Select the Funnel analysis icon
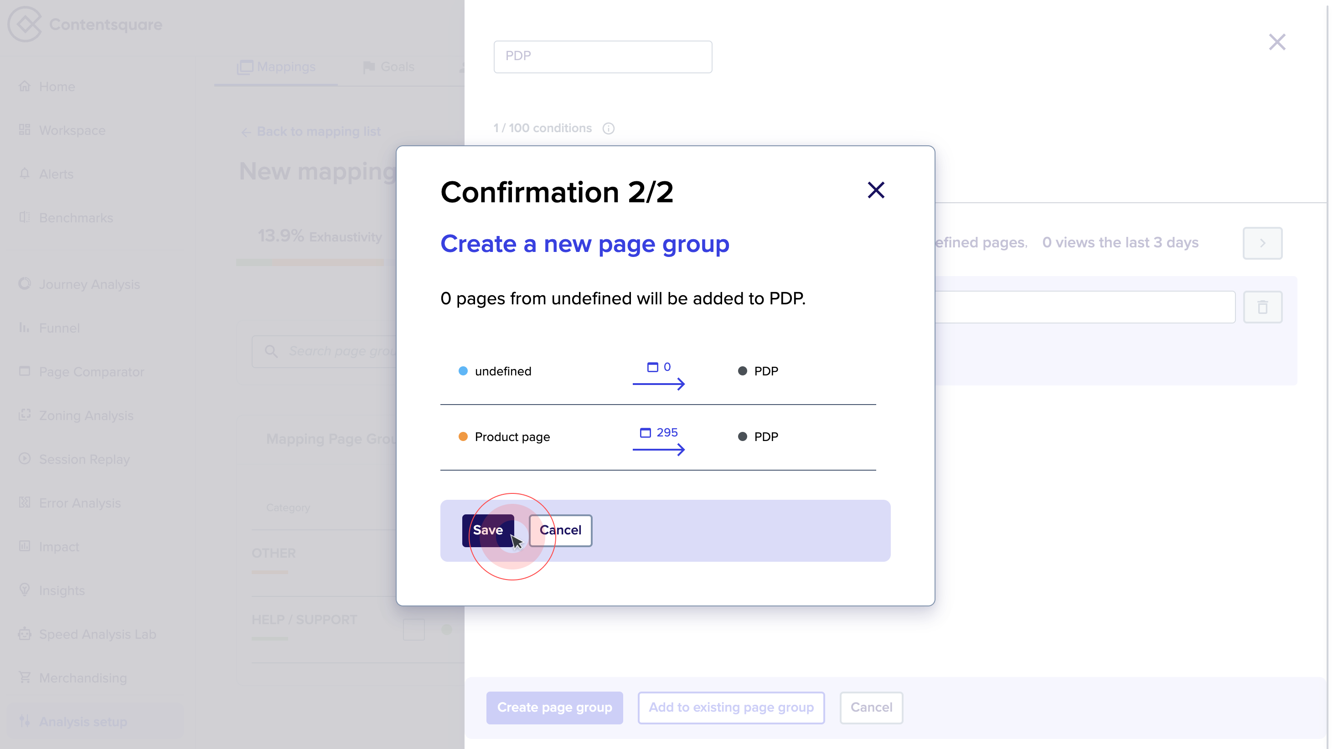This screenshot has width=1333, height=749. coord(25,328)
